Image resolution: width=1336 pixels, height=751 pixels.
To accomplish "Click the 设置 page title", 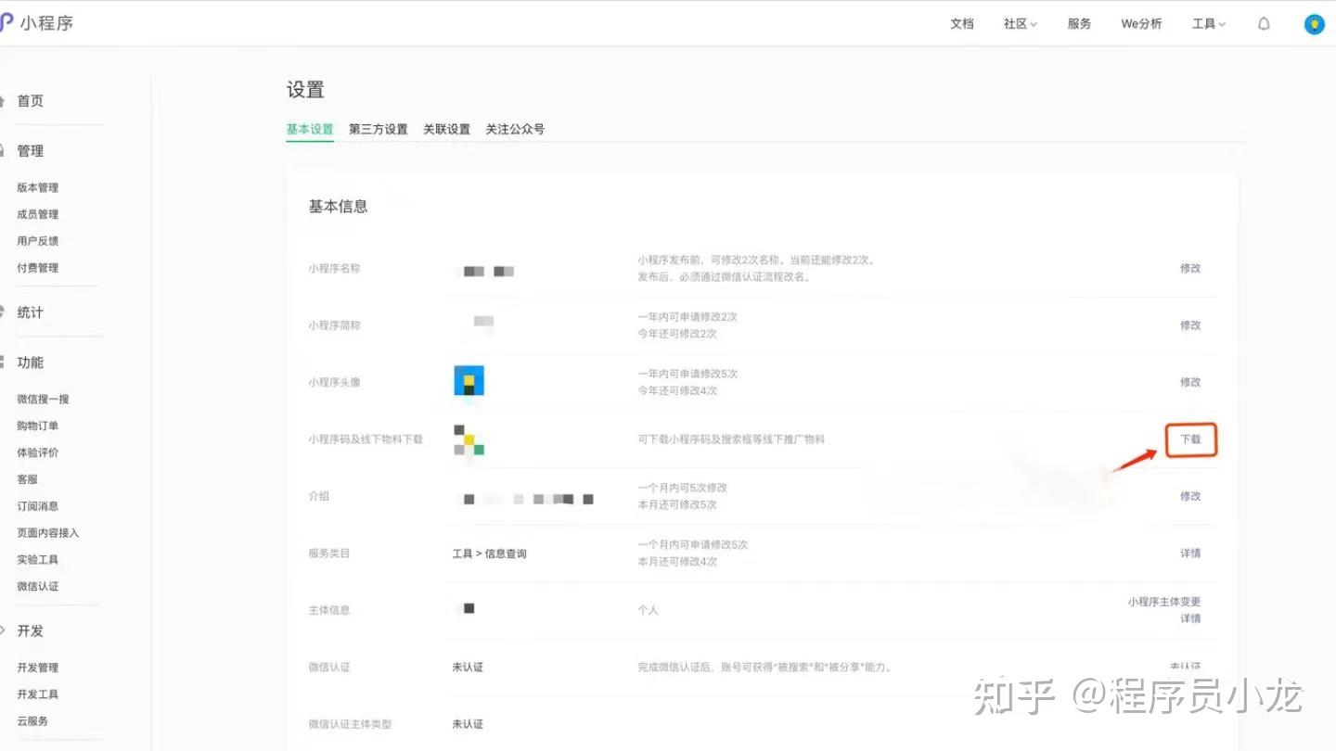I will pyautogui.click(x=305, y=90).
